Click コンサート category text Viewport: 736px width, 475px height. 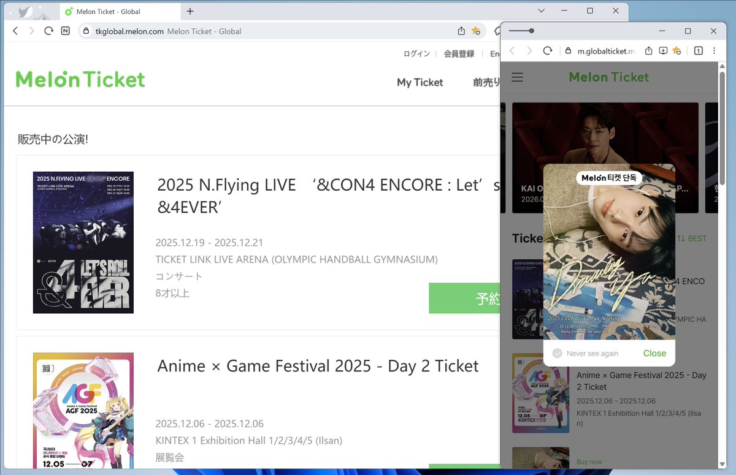(179, 276)
